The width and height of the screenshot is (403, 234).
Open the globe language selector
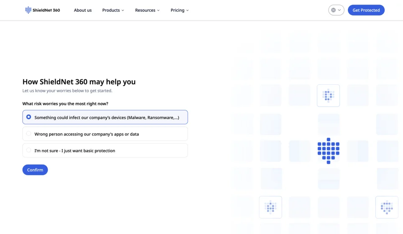point(336,10)
